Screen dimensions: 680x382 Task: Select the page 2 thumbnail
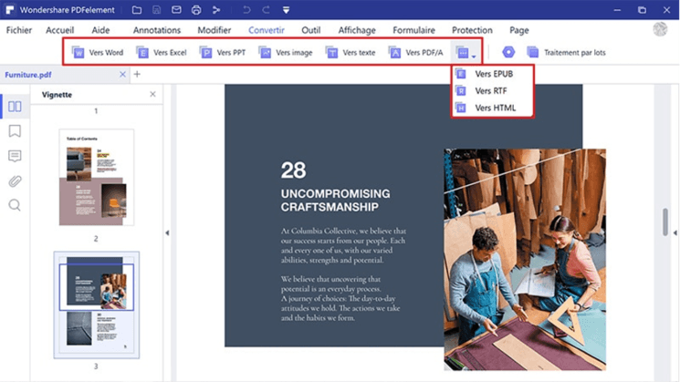coord(96,177)
